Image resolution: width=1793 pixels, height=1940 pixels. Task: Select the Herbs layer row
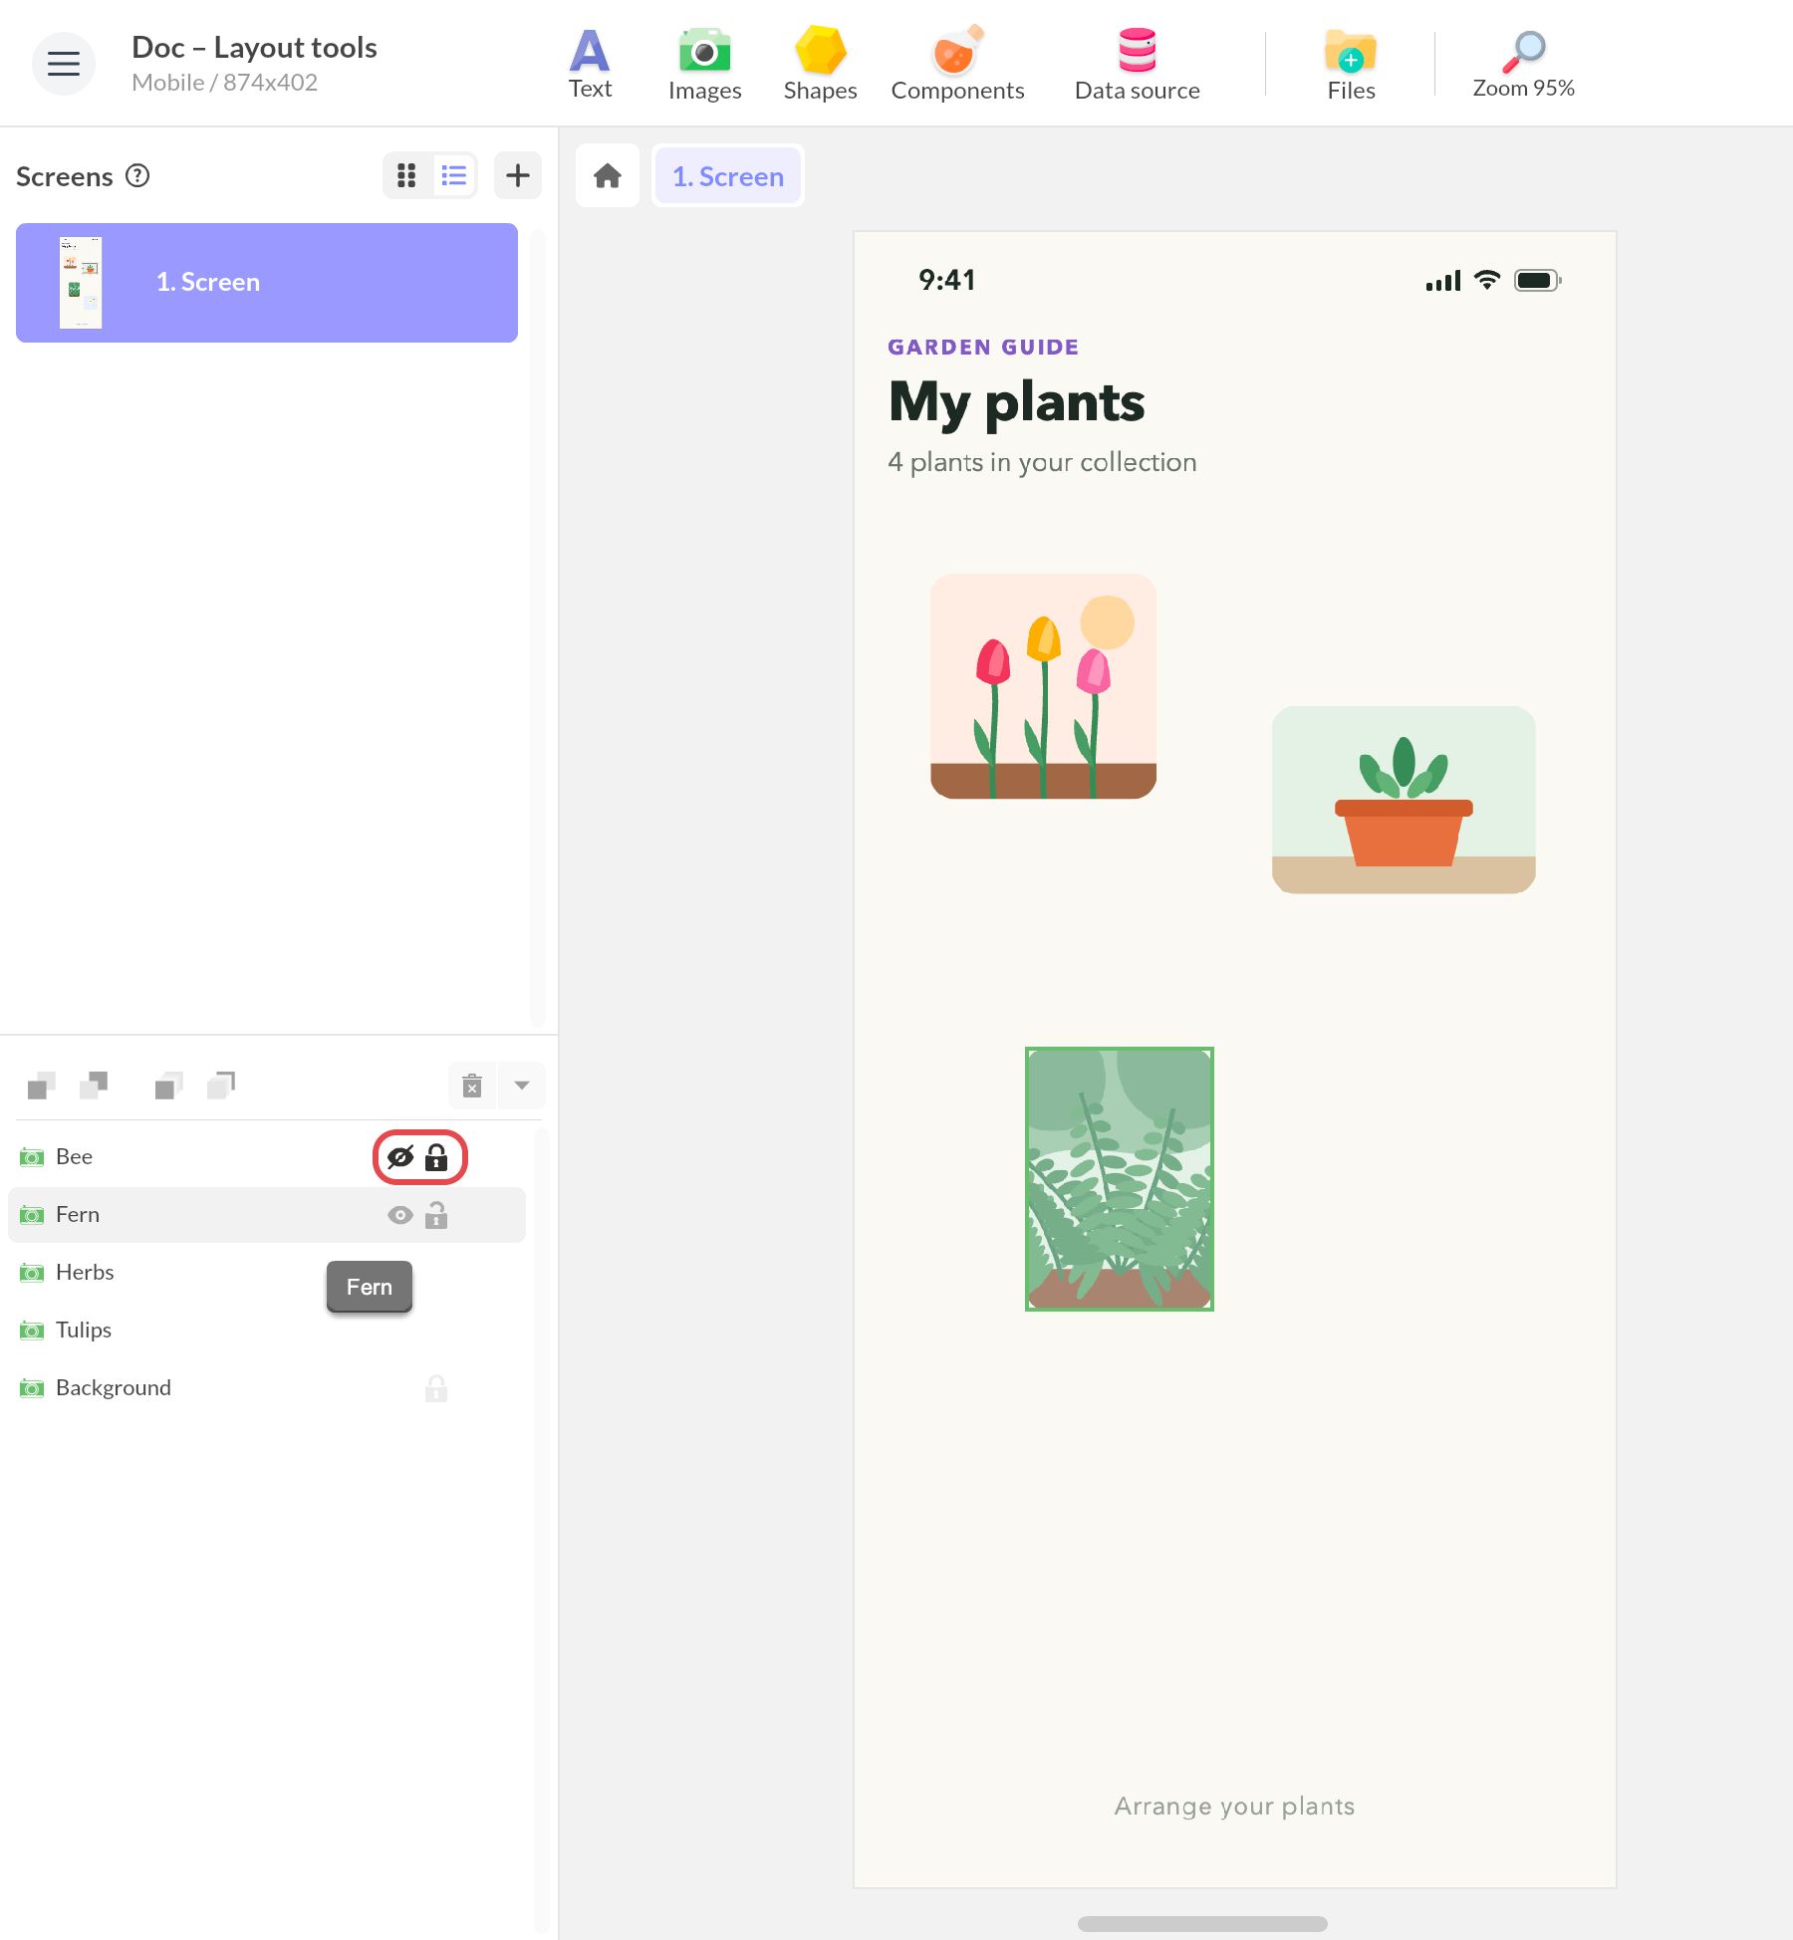pos(267,1273)
